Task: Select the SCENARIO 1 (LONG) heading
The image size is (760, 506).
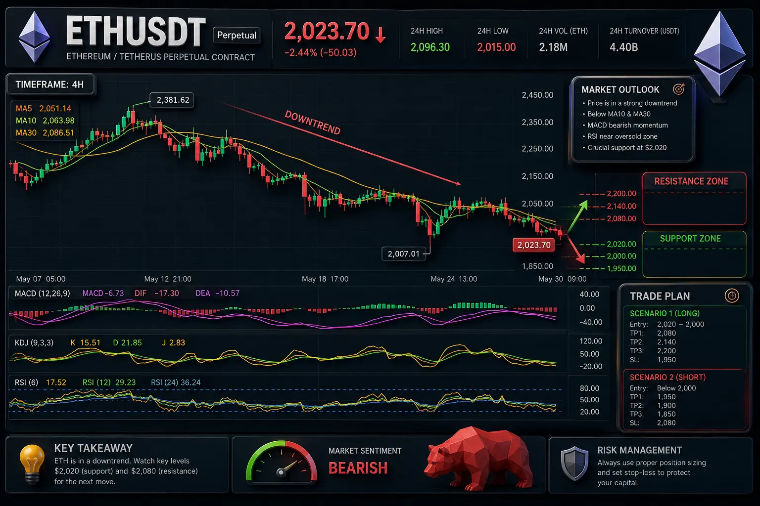Action: pos(665,313)
